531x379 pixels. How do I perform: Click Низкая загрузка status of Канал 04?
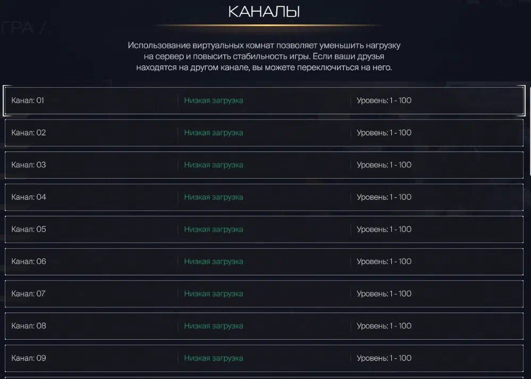(x=214, y=197)
